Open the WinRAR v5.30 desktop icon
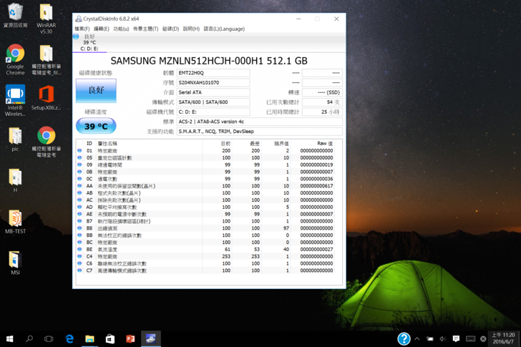The image size is (521, 347). pos(46,17)
